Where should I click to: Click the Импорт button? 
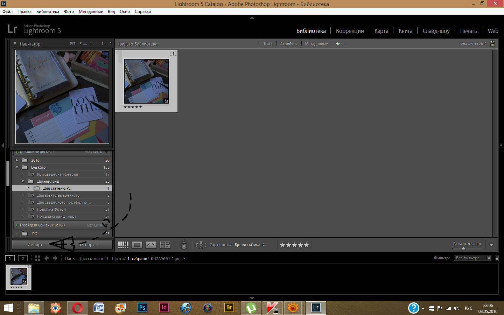click(36, 245)
